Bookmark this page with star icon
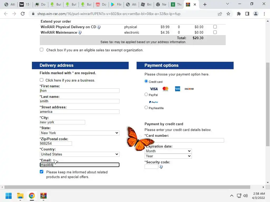The width and height of the screenshot is (270, 202). tap(228, 14)
